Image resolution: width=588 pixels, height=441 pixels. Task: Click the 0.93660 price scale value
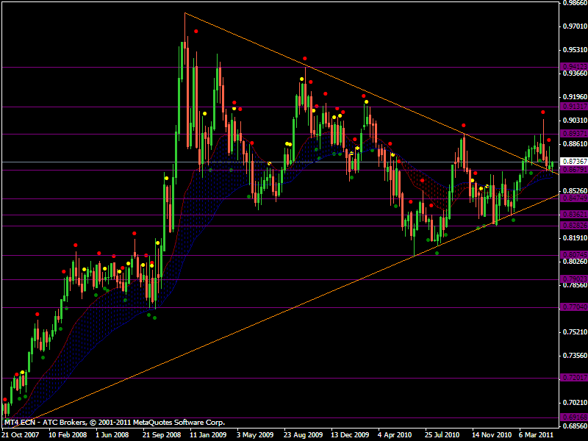(576, 73)
